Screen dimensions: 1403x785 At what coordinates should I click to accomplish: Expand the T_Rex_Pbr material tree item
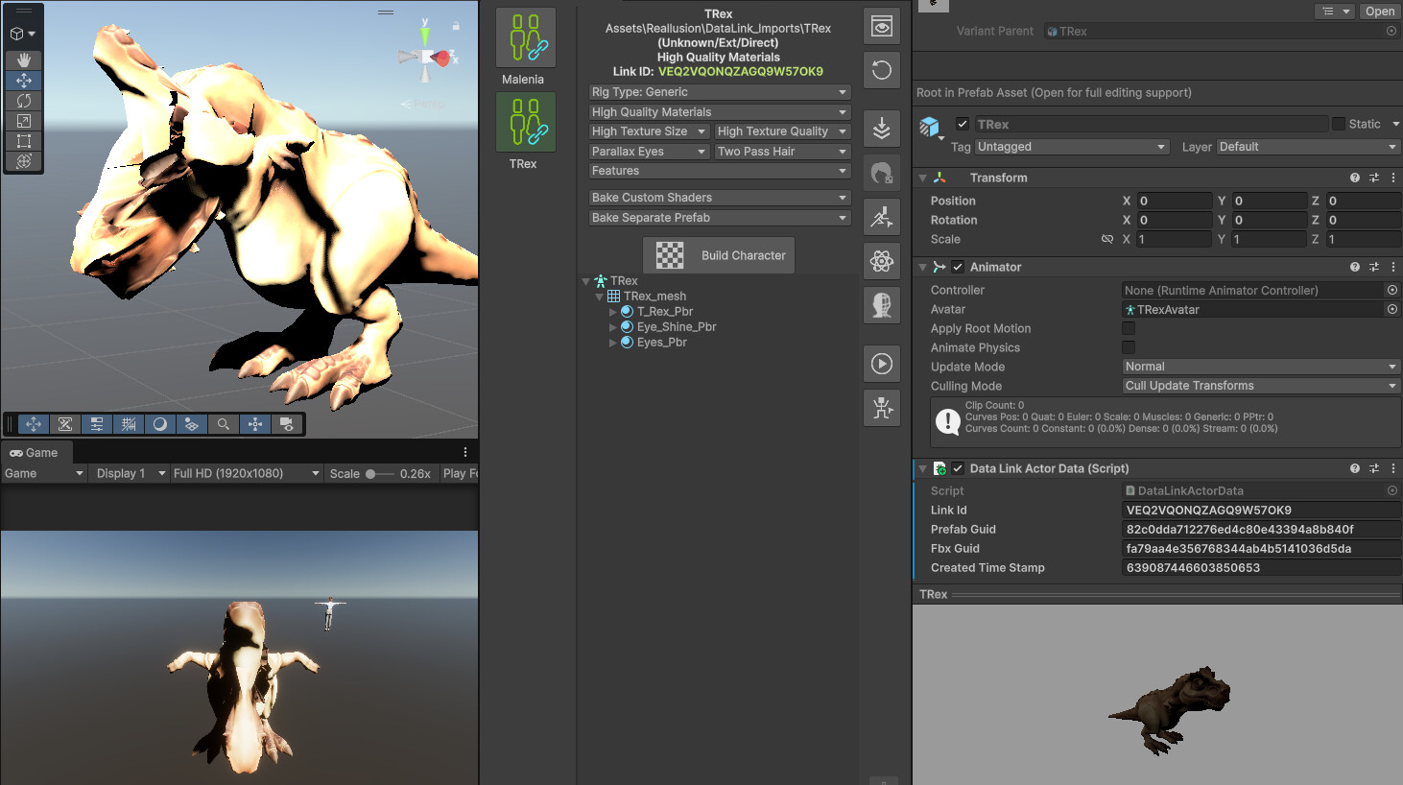(612, 312)
